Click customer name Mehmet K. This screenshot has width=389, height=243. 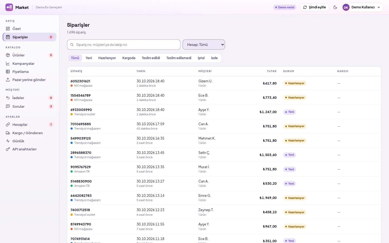click(207, 138)
